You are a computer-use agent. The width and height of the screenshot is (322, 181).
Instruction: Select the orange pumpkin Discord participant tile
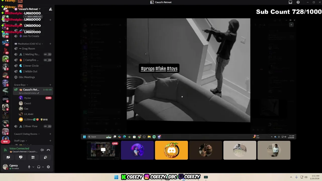(171, 150)
